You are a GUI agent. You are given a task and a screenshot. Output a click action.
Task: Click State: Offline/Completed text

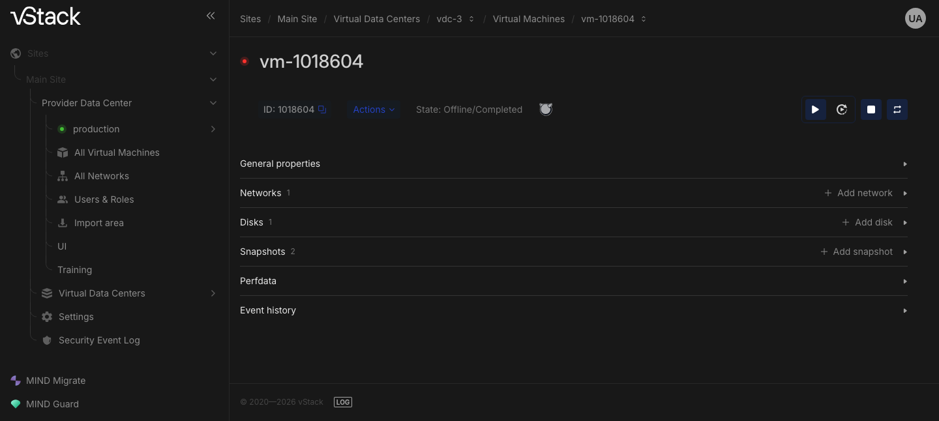[469, 109]
